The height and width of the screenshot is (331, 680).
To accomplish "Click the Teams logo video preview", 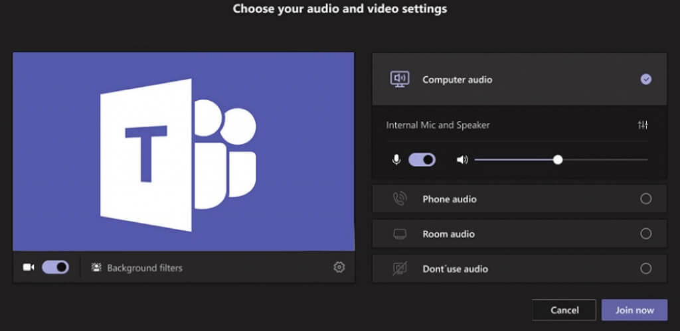I will 183,152.
